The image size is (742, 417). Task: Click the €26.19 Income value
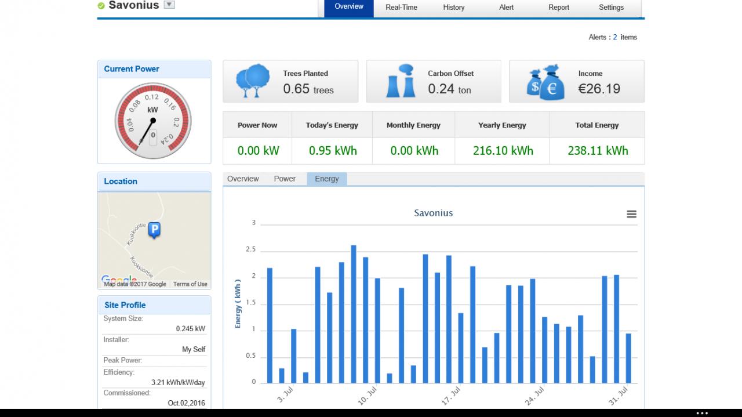(x=599, y=89)
